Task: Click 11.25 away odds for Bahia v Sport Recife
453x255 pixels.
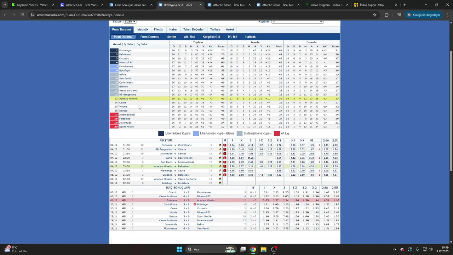Action: 251,158
